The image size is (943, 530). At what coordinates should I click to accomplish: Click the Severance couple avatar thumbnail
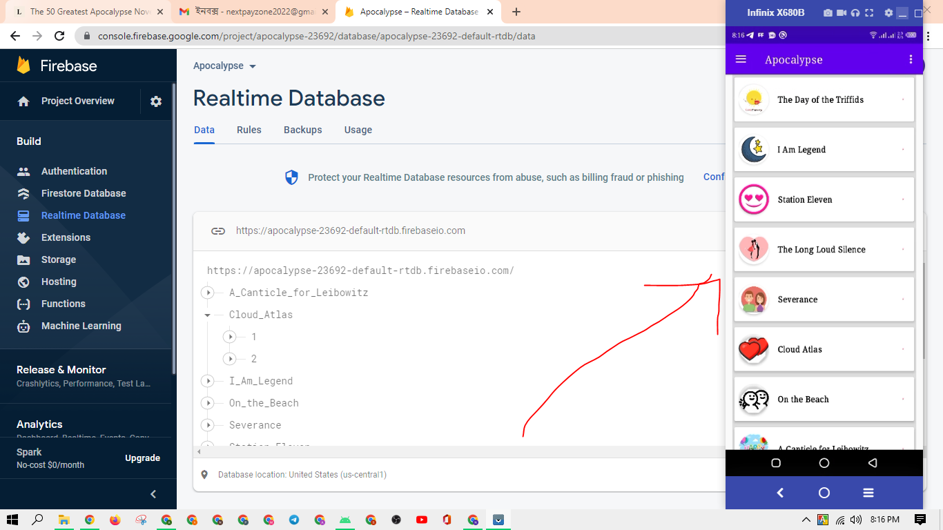754,300
